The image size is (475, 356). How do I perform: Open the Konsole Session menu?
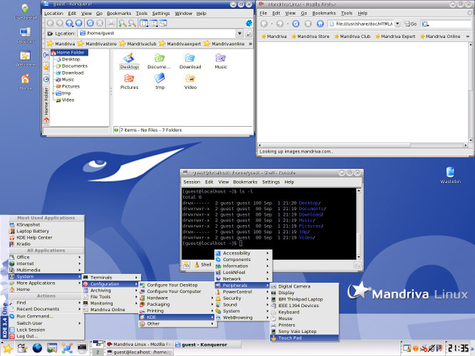click(192, 182)
